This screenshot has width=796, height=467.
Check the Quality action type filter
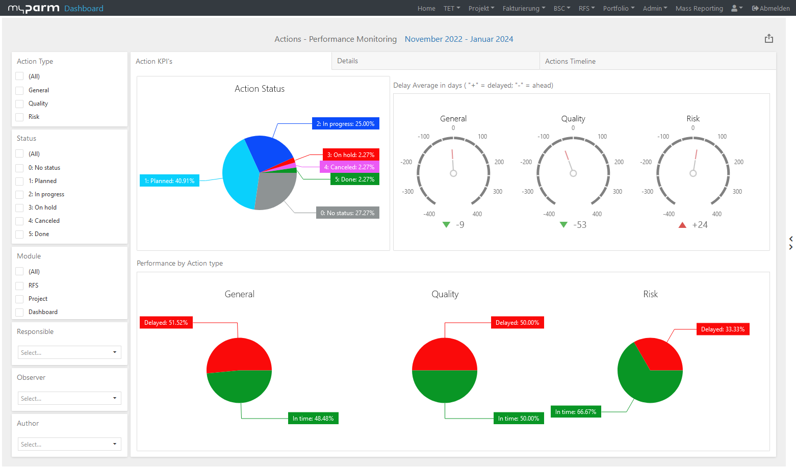[x=19, y=103]
